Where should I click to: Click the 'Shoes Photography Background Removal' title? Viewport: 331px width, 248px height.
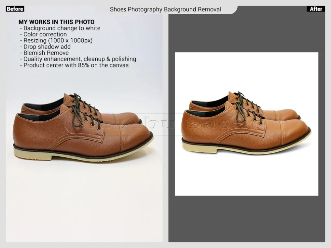click(165, 10)
